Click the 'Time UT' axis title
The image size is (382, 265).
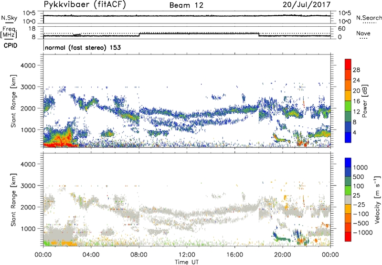tap(187, 262)
